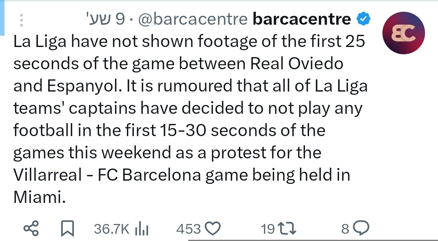Click the word Miami in the tweet
The width and height of the screenshot is (438, 241).
[39, 197]
